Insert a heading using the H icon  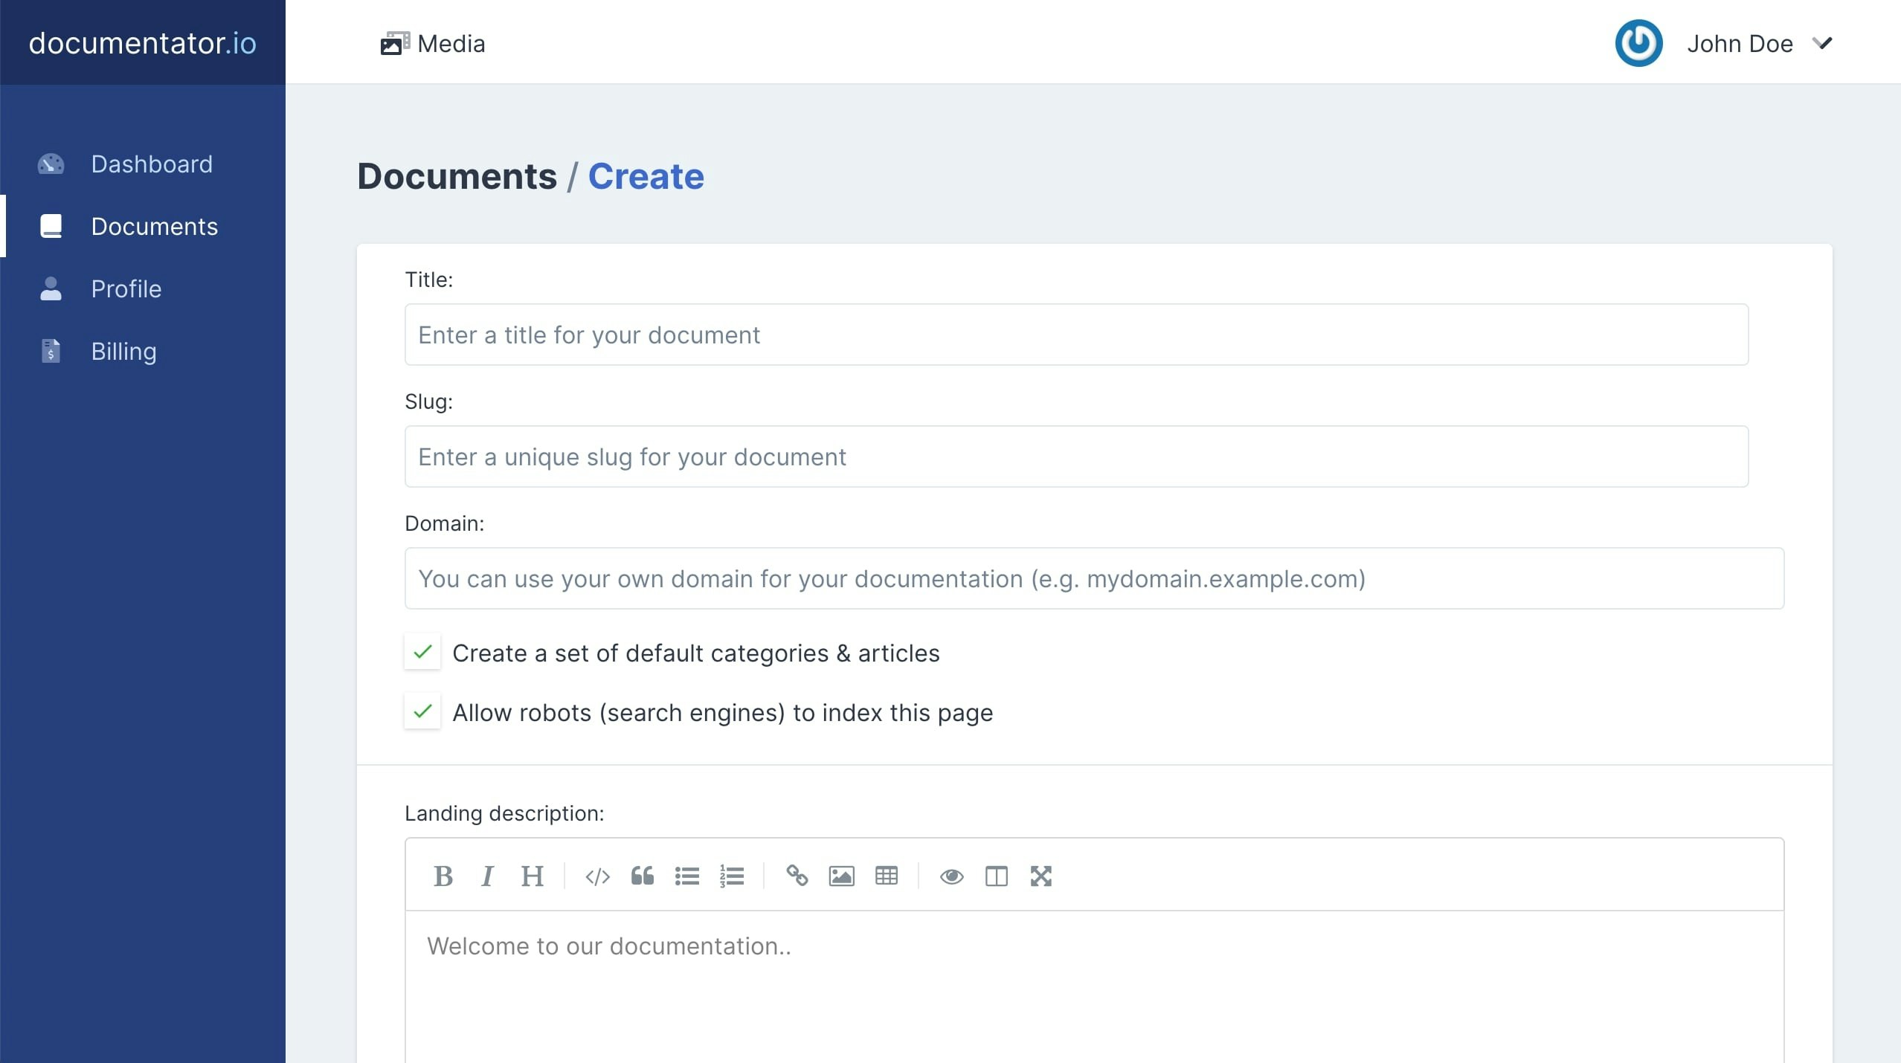tap(533, 876)
